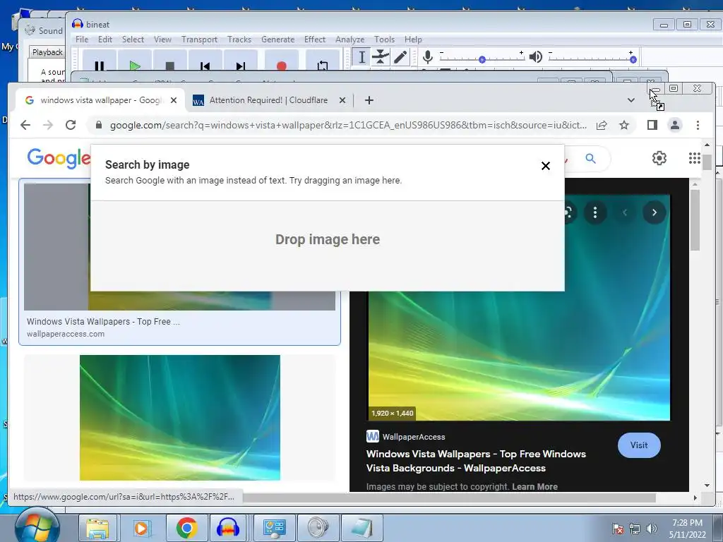
Task: Expand Chrome tab search chevron
Action: coord(631,100)
